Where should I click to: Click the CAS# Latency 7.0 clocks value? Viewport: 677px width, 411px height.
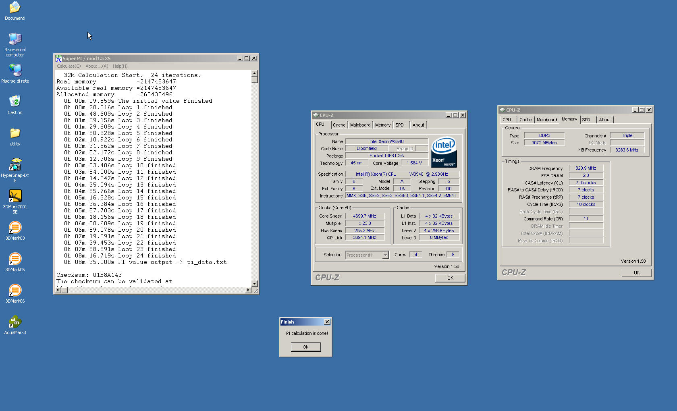586,183
